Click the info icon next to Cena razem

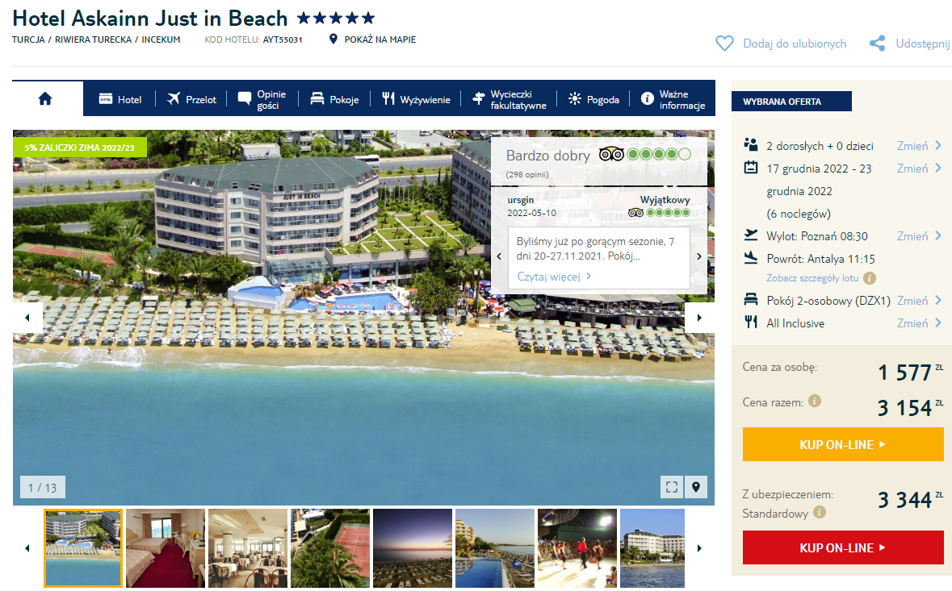click(815, 401)
